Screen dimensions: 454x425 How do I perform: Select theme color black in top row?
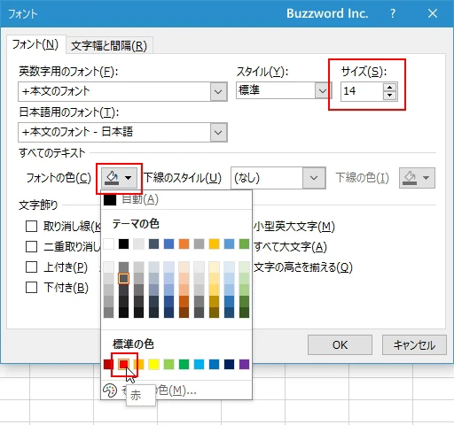point(123,244)
